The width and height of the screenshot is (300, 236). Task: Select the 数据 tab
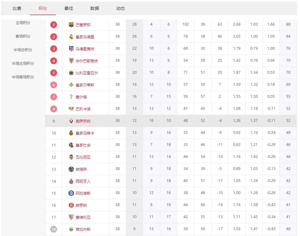coord(95,8)
